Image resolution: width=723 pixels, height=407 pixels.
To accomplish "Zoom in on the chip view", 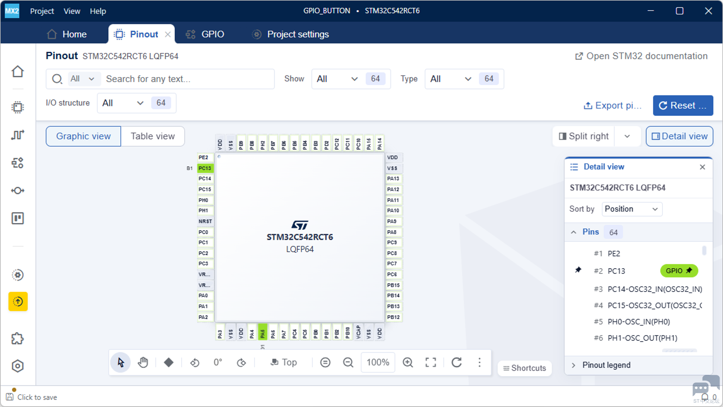I will pos(408,362).
